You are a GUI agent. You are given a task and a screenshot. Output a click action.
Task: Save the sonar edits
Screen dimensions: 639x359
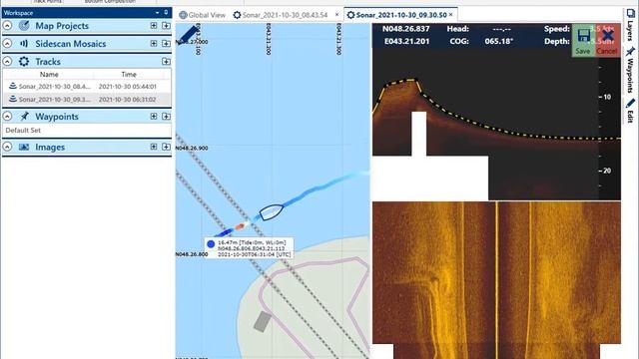[583, 41]
